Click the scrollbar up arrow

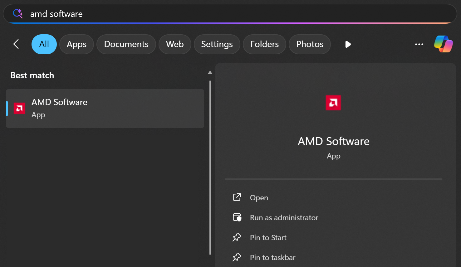point(210,72)
